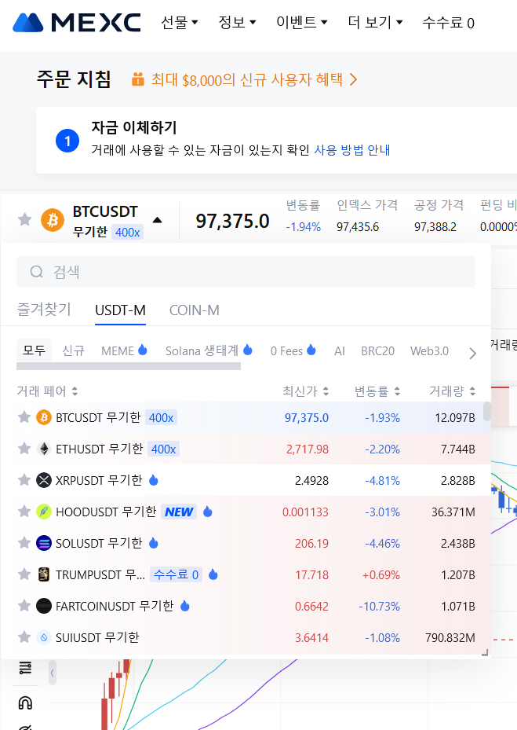Click the step 1 circle icon
This screenshot has width=517, height=730.
[x=67, y=141]
